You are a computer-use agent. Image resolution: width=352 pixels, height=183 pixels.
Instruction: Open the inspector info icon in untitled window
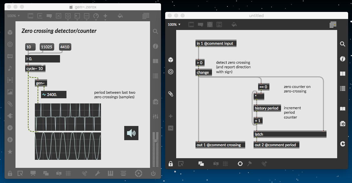pyautogui.click(x=343, y=59)
